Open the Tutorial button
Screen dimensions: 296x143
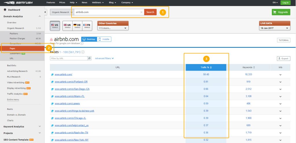click(284, 40)
